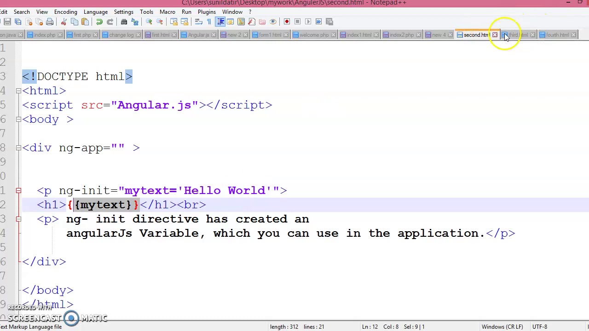
Task: Collapse the <html> fold marker
Action: tap(18, 91)
